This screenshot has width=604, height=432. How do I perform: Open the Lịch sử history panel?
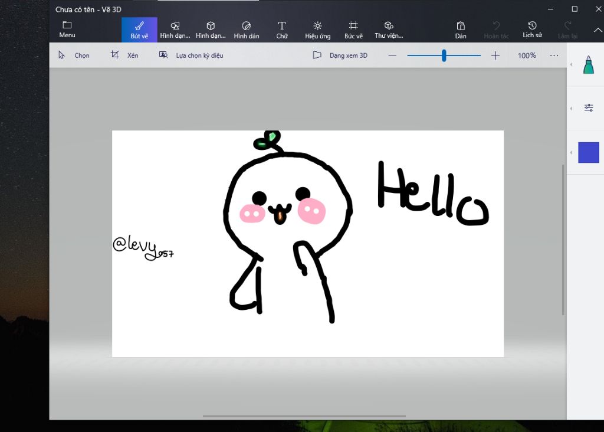533,30
